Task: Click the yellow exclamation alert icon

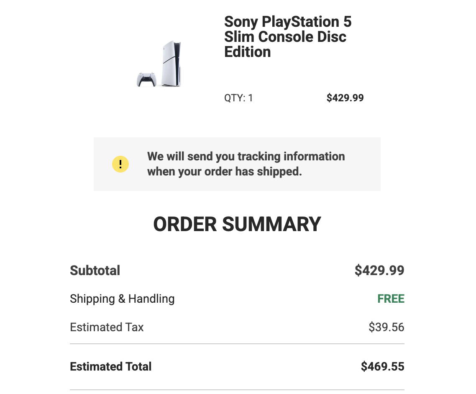Action: pyautogui.click(x=120, y=164)
